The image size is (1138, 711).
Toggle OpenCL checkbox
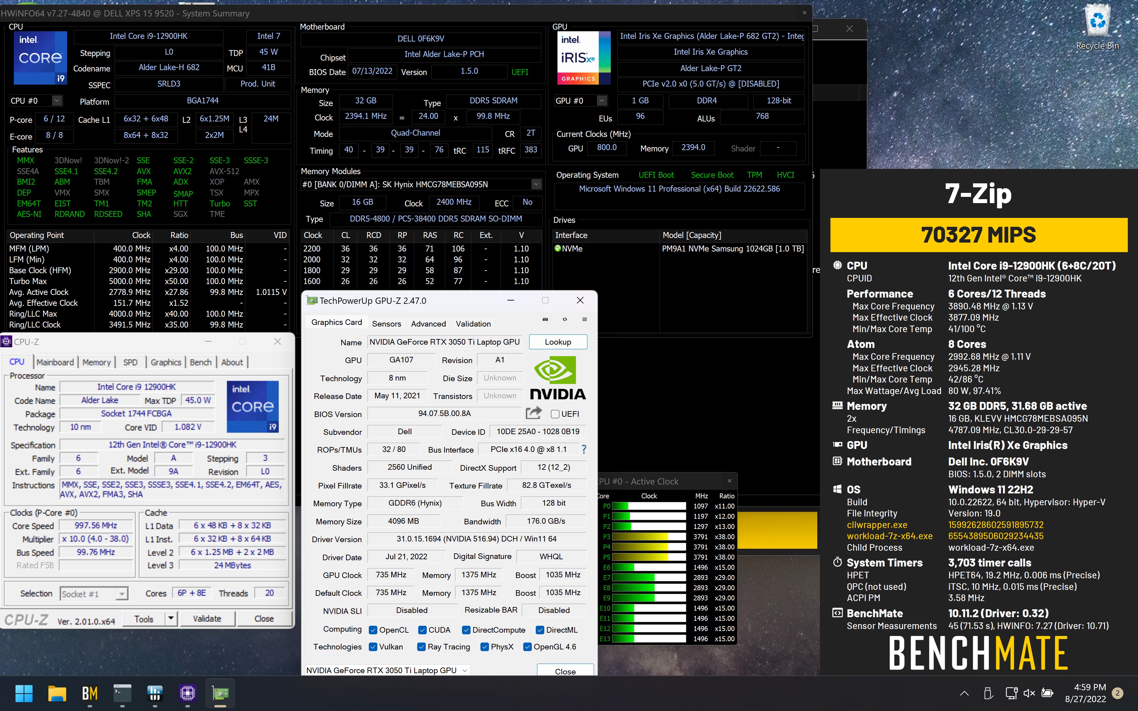click(373, 630)
